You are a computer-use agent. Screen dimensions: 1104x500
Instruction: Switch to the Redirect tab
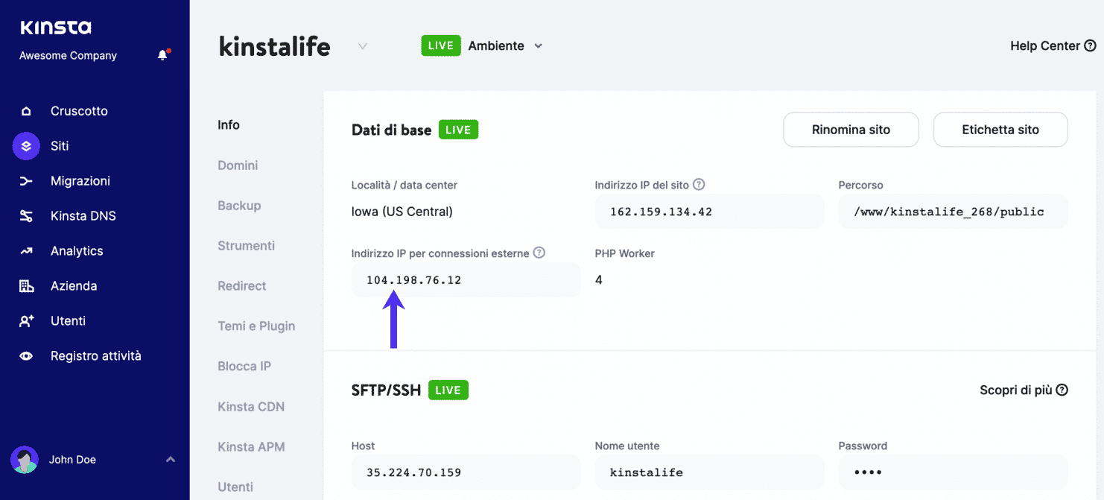pos(242,286)
